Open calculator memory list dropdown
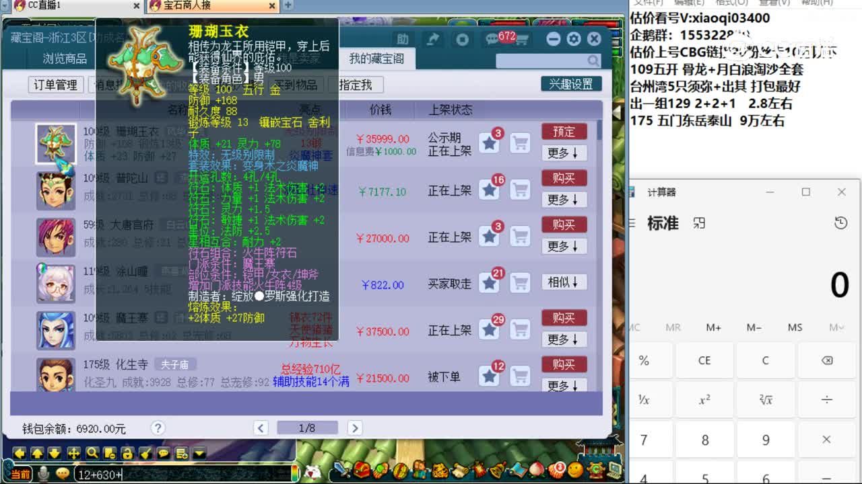The image size is (862, 484). click(836, 327)
